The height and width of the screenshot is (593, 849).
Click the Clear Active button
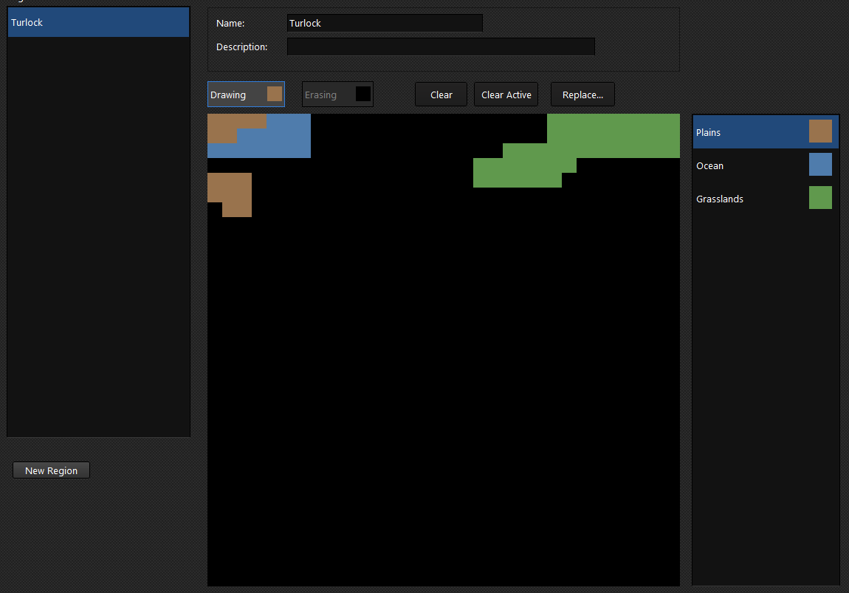[506, 94]
